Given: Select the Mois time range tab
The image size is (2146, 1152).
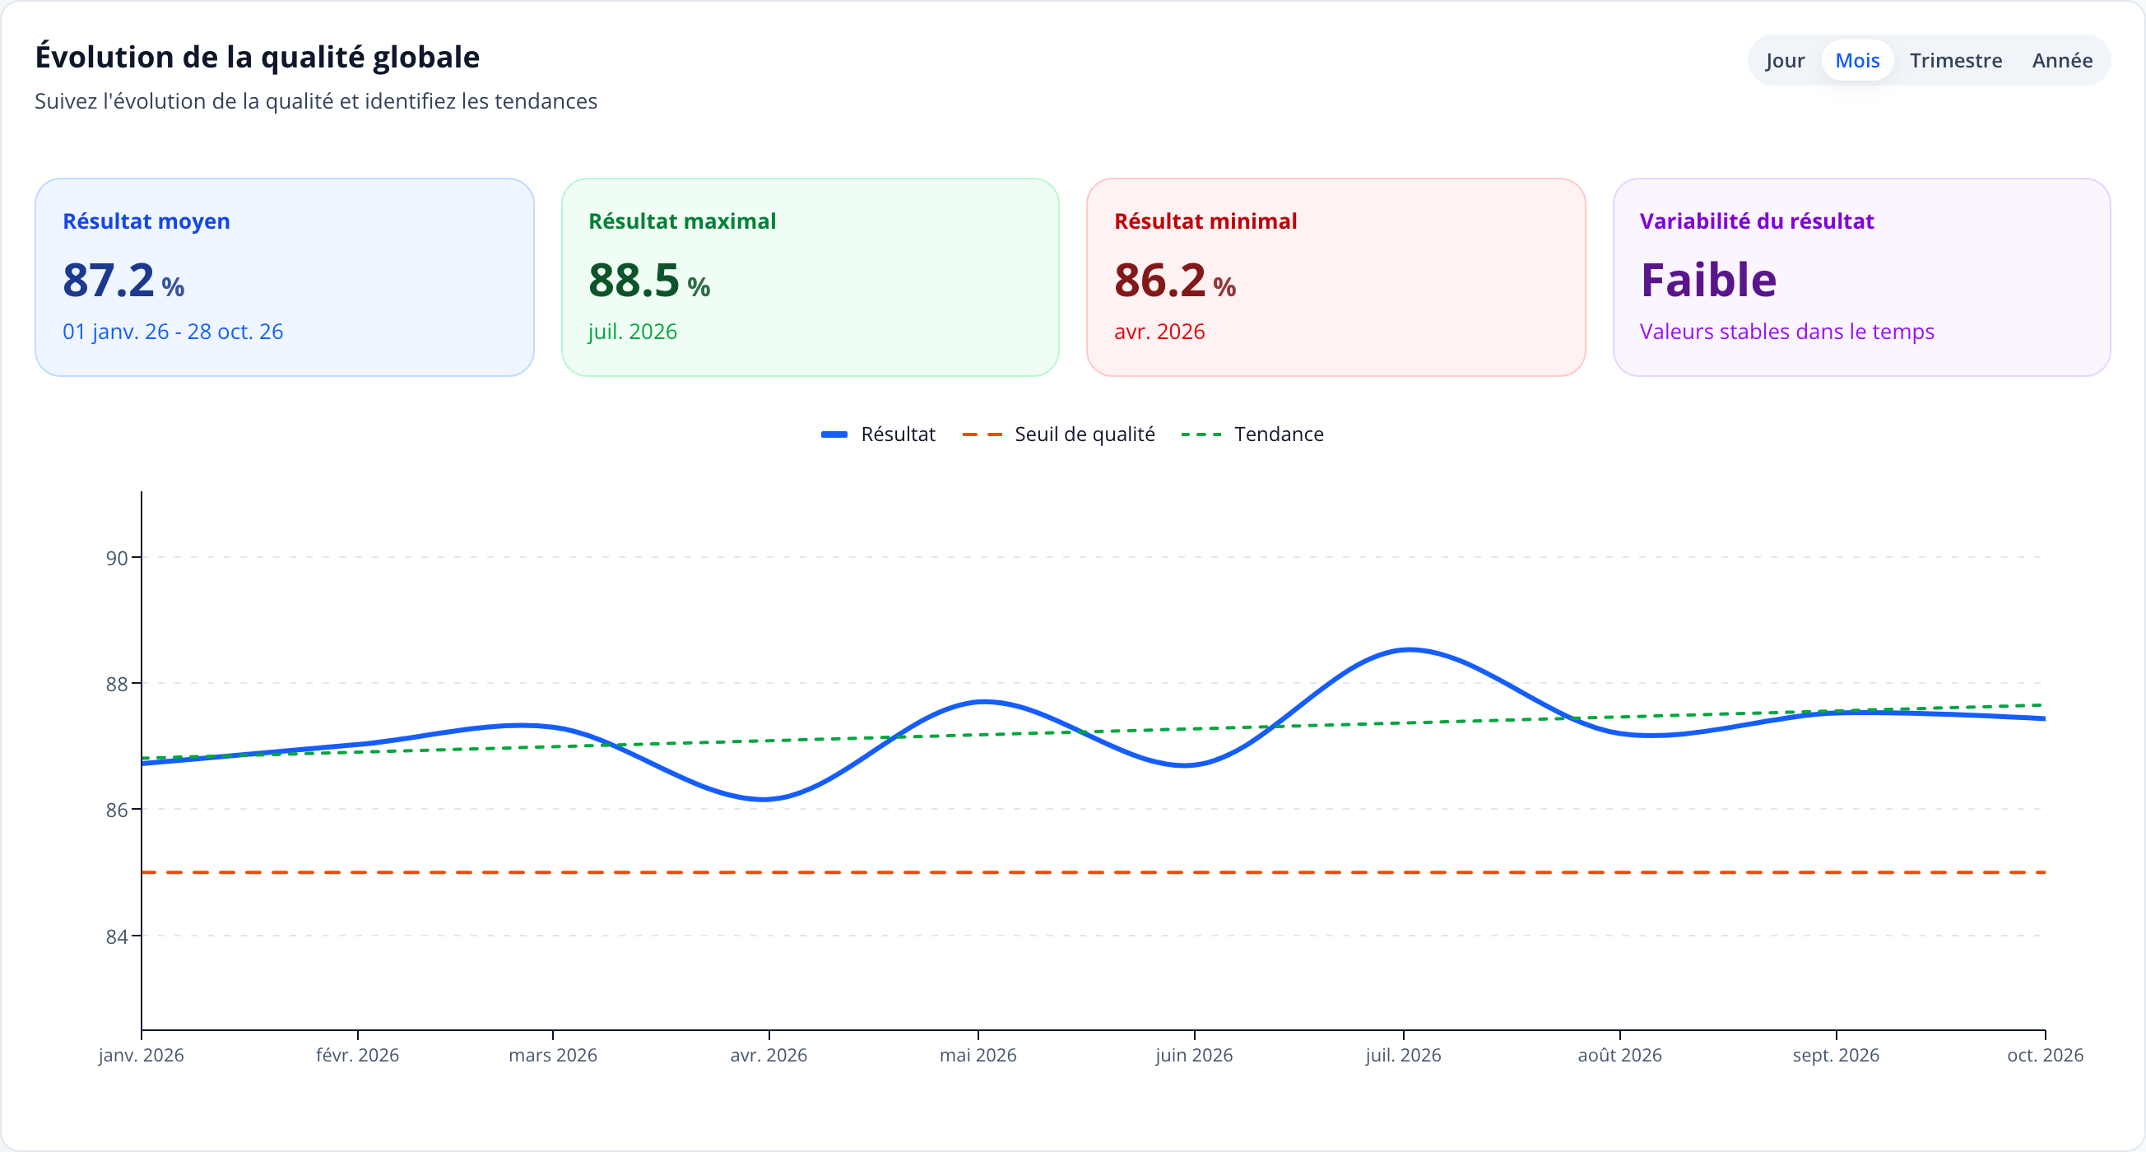Looking at the screenshot, I should [1857, 60].
